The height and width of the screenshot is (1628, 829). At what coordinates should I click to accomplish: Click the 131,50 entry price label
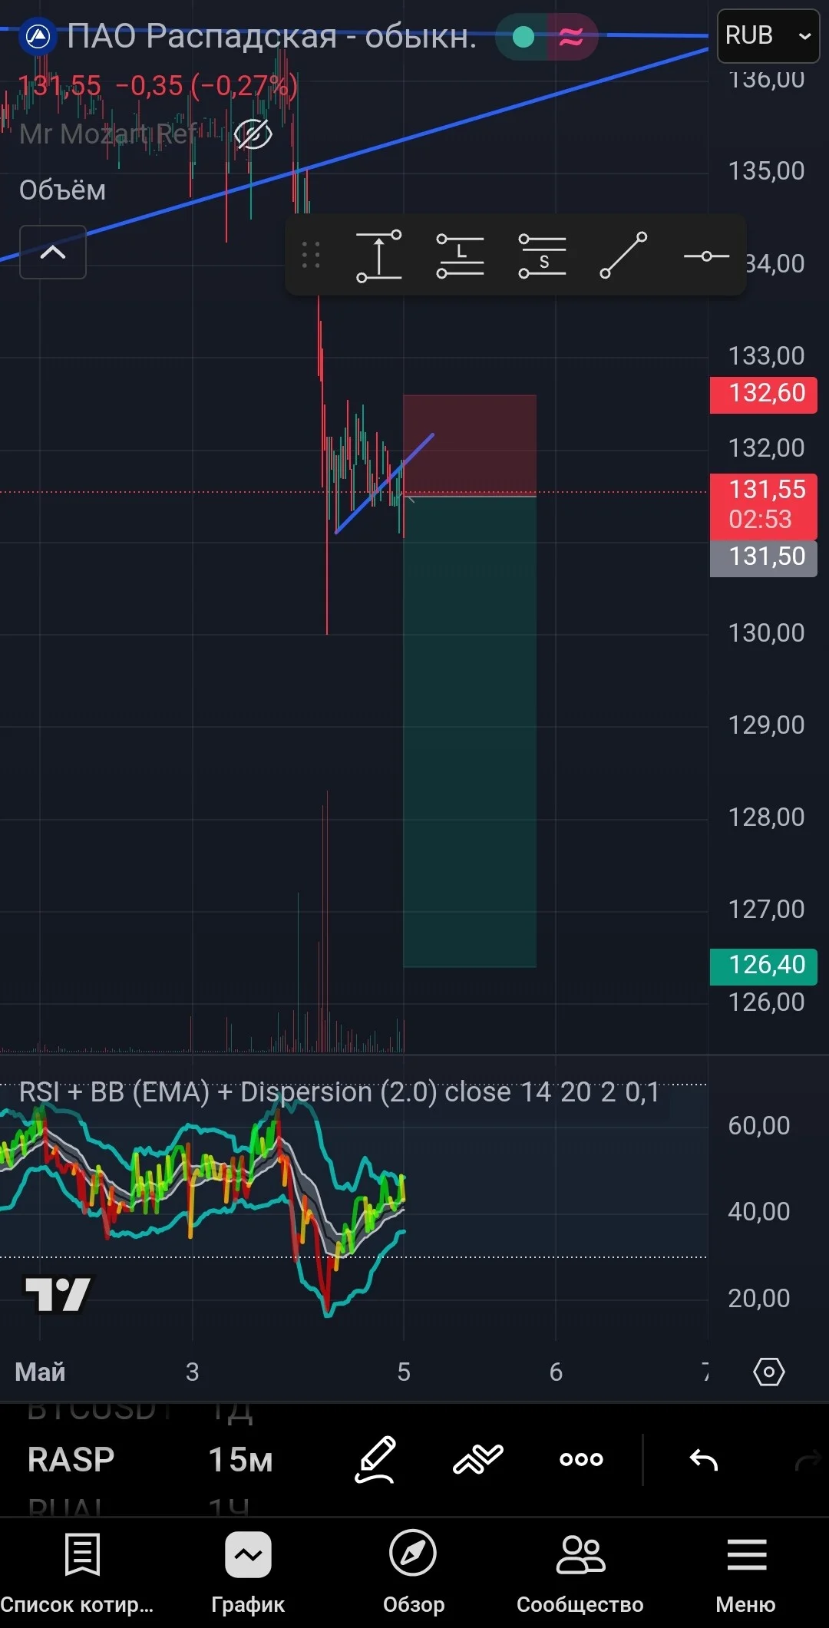coord(764,558)
